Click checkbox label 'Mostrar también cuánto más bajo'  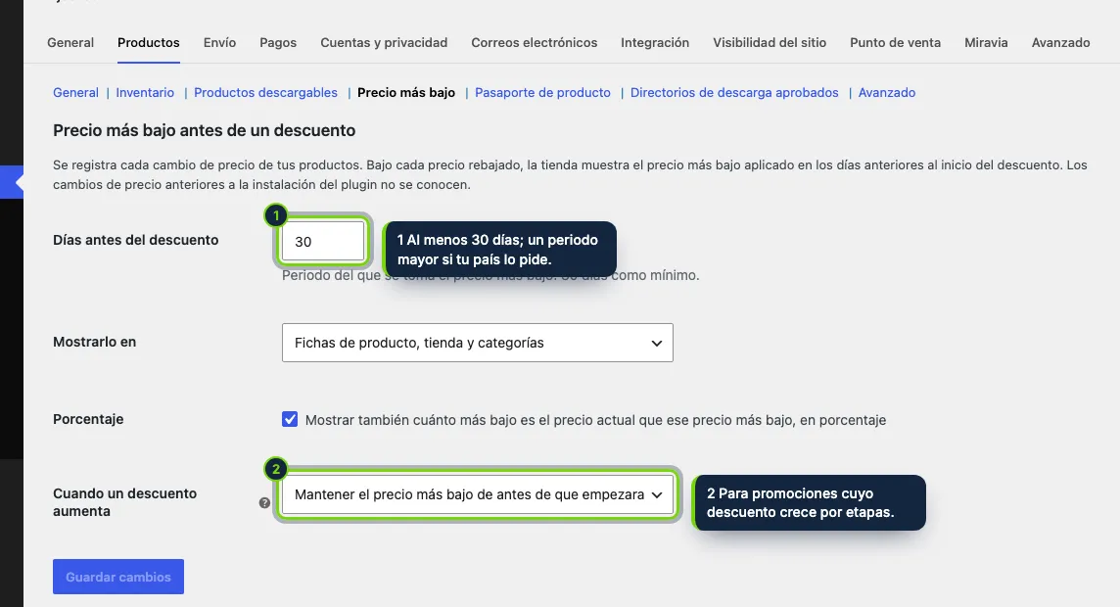595,420
